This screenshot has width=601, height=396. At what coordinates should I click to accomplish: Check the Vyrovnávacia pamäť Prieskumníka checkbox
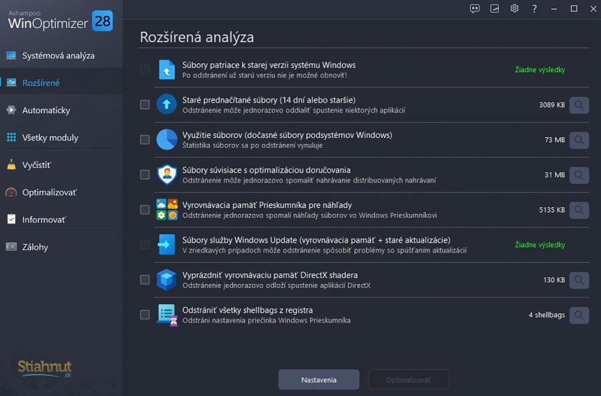point(145,210)
